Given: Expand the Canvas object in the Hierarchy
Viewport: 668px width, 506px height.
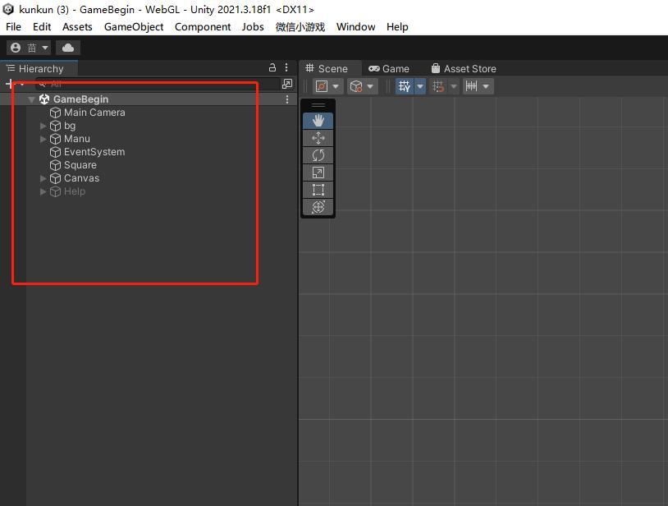Looking at the screenshot, I should (42, 178).
